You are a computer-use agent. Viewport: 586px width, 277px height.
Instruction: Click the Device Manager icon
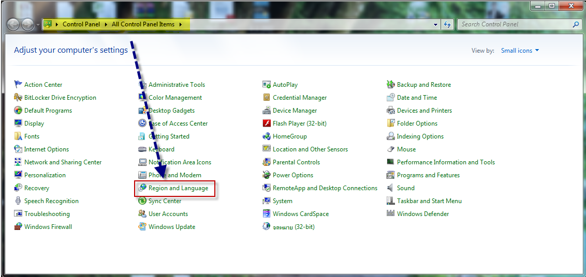click(x=267, y=111)
